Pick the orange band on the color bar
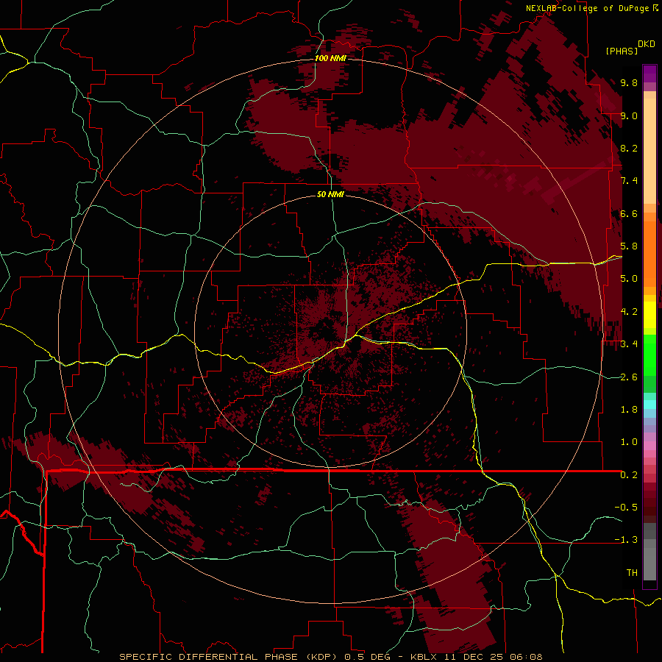Image resolution: width=662 pixels, height=662 pixels. point(649,255)
